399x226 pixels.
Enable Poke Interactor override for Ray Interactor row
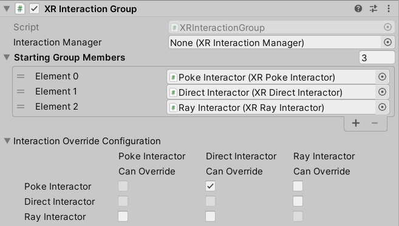click(x=123, y=216)
